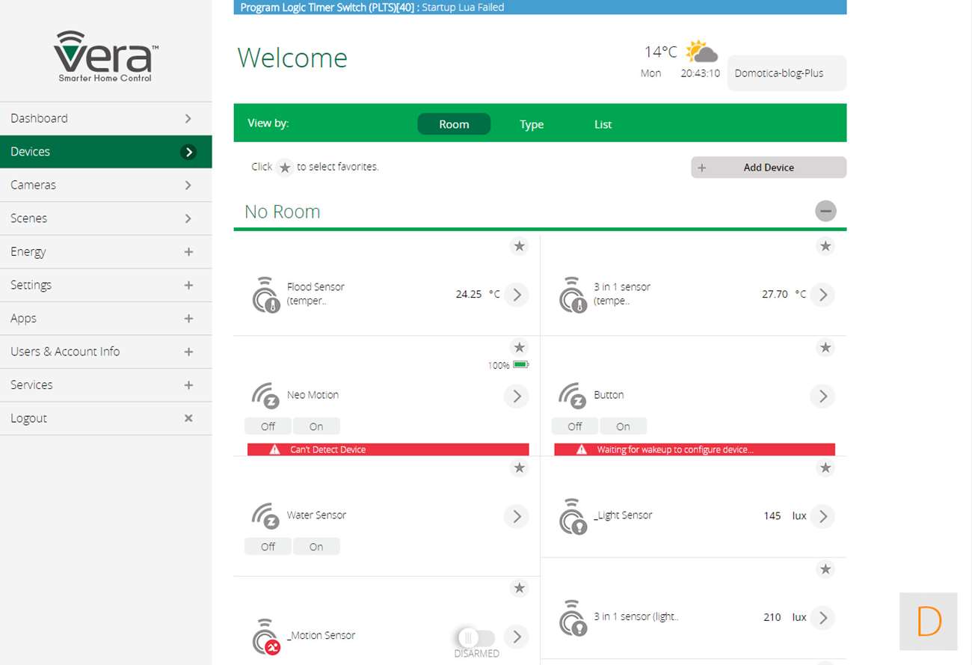This screenshot has height=665, width=972.
Task: Click the weather cloud icon
Action: [x=701, y=52]
